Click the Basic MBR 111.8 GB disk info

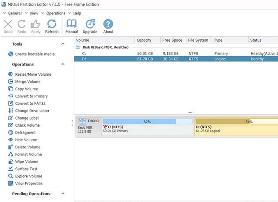[85, 129]
